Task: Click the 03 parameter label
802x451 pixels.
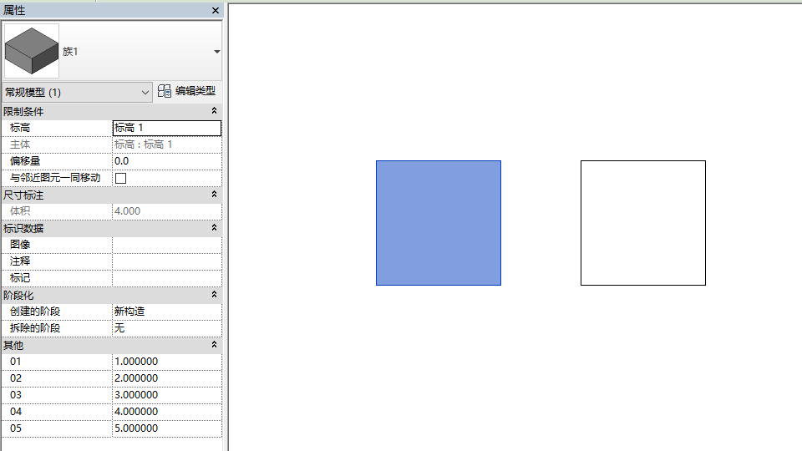Action: (x=16, y=395)
